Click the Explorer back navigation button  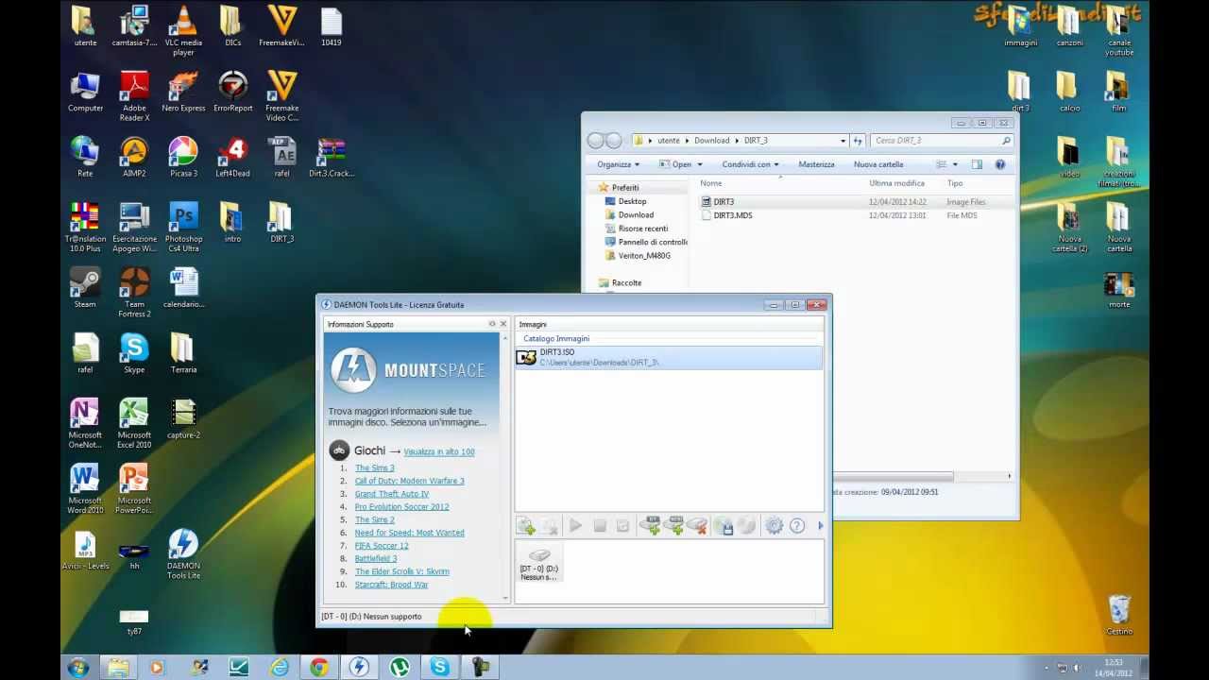click(x=596, y=141)
